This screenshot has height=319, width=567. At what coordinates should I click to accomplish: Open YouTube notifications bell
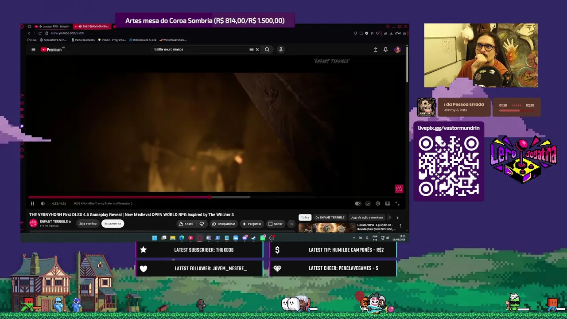[385, 50]
